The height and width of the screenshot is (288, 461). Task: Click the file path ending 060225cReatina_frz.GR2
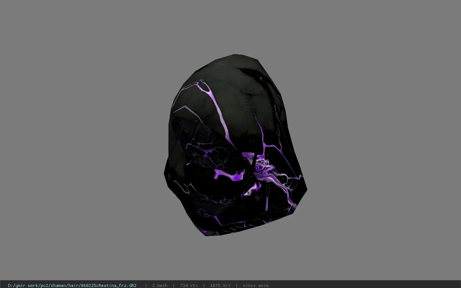(72, 285)
